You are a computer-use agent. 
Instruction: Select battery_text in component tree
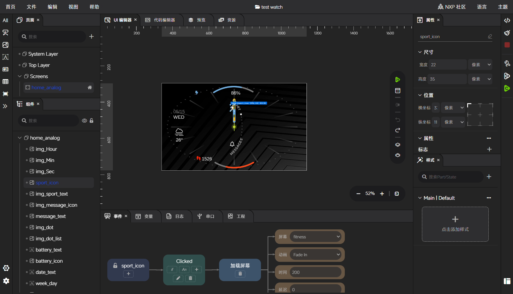49,250
